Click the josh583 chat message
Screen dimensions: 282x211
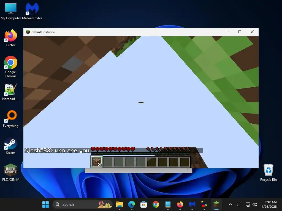tap(57, 150)
